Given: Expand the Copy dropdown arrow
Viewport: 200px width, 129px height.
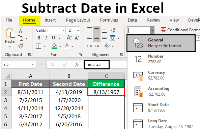Looking at the screenshot, I should click(x=26, y=38).
